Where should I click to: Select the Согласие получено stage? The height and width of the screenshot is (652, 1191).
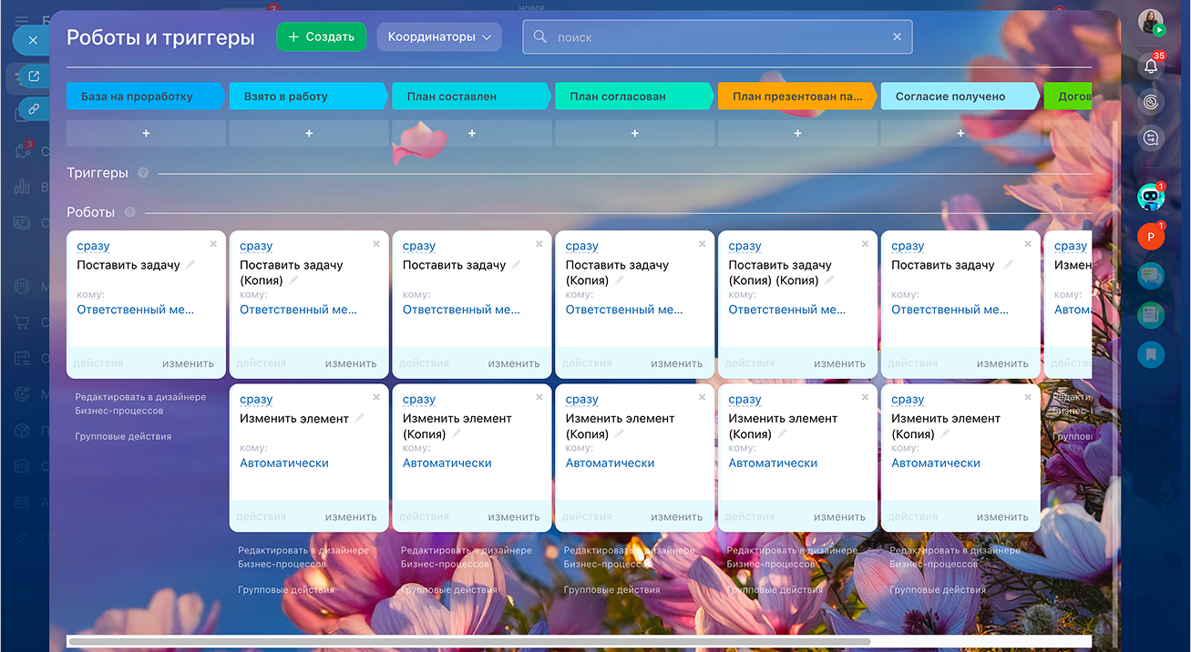[x=960, y=97]
